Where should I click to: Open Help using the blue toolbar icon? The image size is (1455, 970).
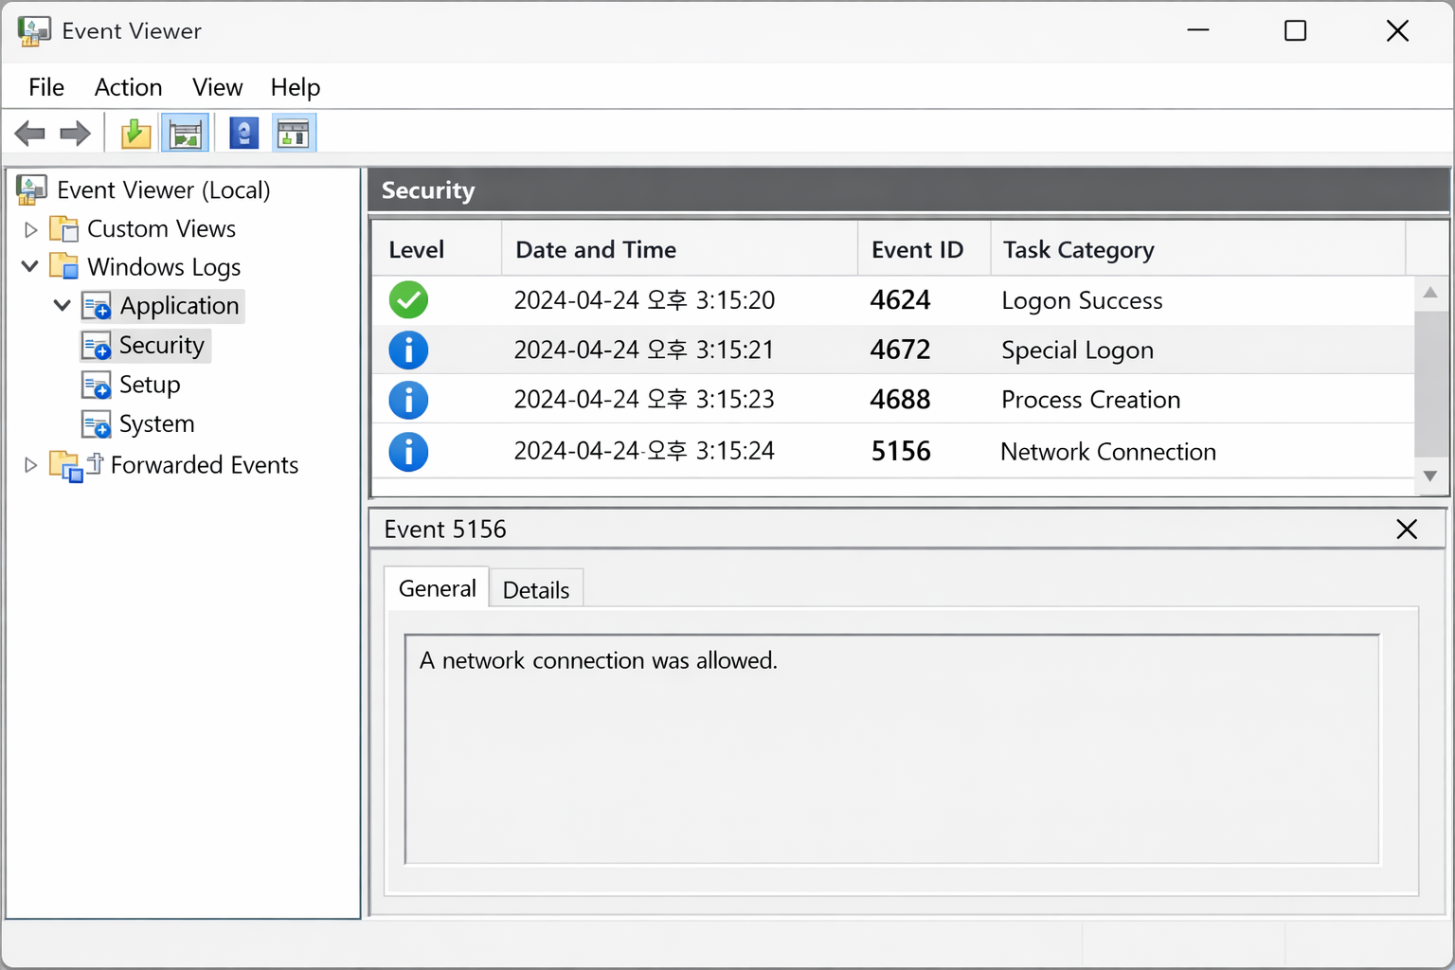(243, 134)
